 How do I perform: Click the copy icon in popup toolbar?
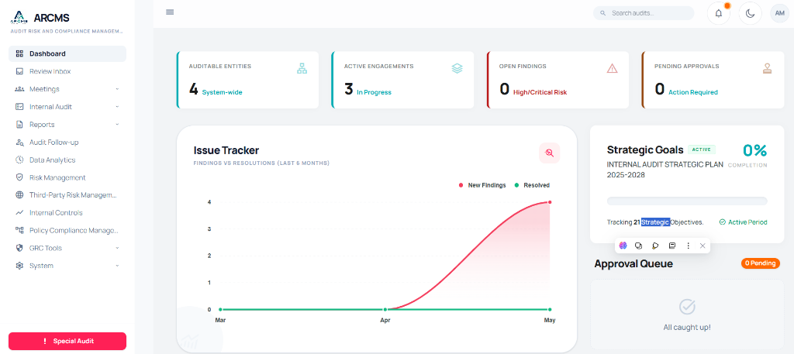(x=639, y=246)
